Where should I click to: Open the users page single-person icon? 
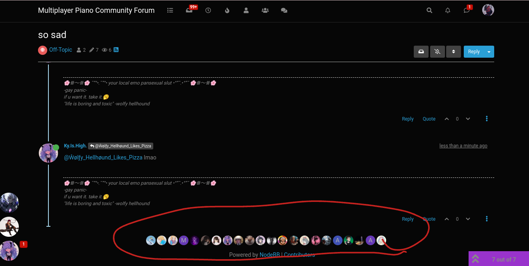[246, 11]
